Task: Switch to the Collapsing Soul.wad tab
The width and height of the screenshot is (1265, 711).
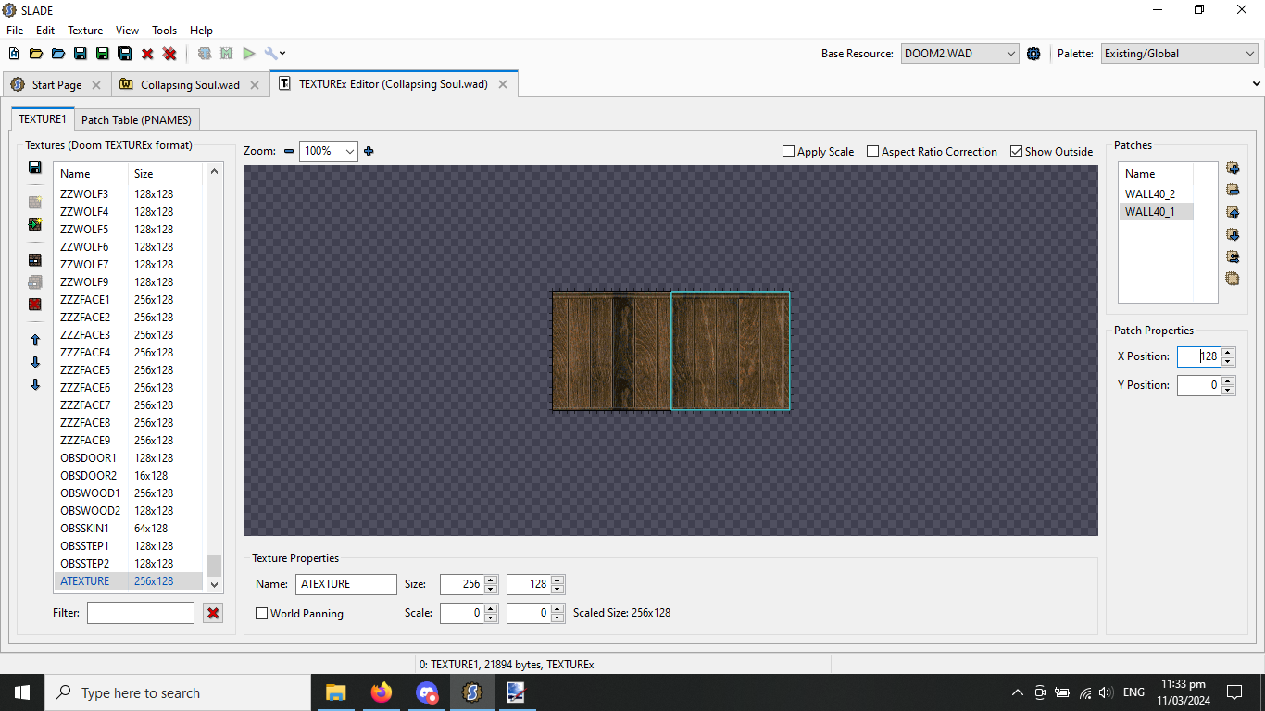Action: coord(190,84)
